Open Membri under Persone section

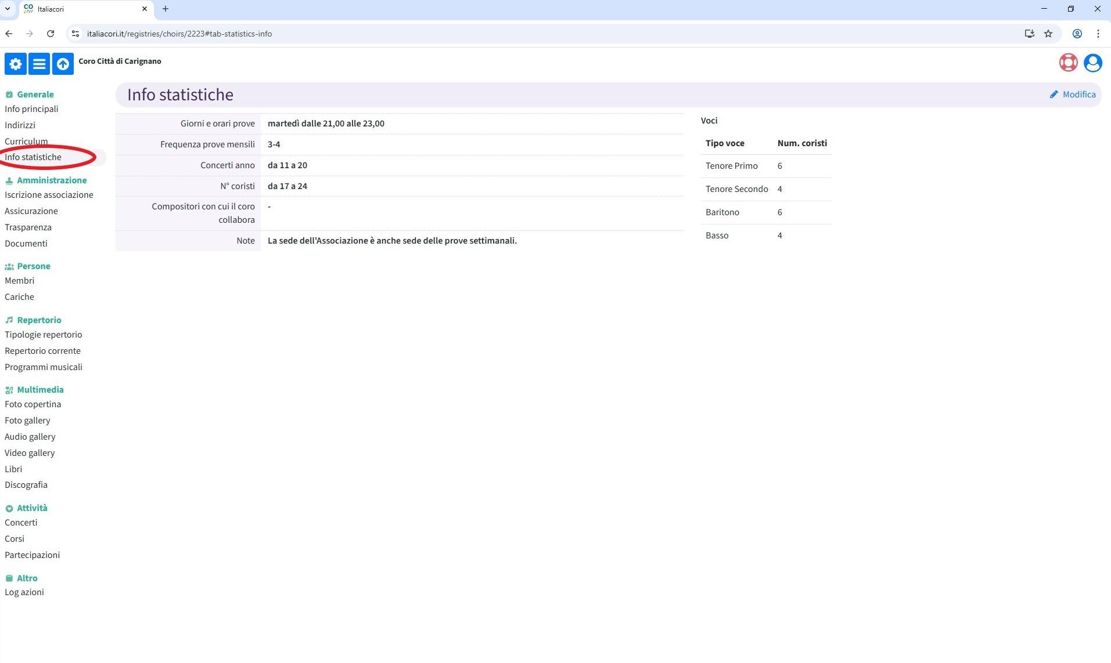coord(19,281)
